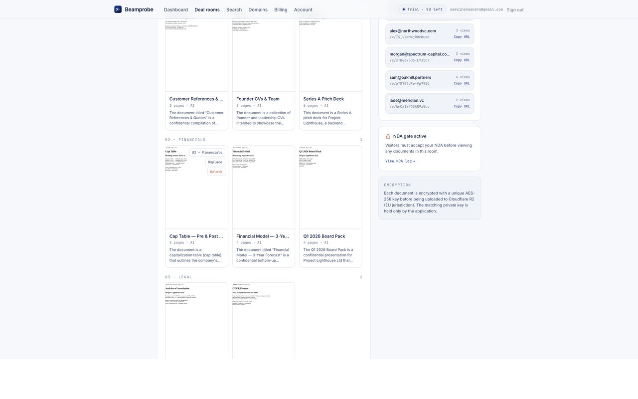Open the Financial Model document thumbnail

point(264,188)
